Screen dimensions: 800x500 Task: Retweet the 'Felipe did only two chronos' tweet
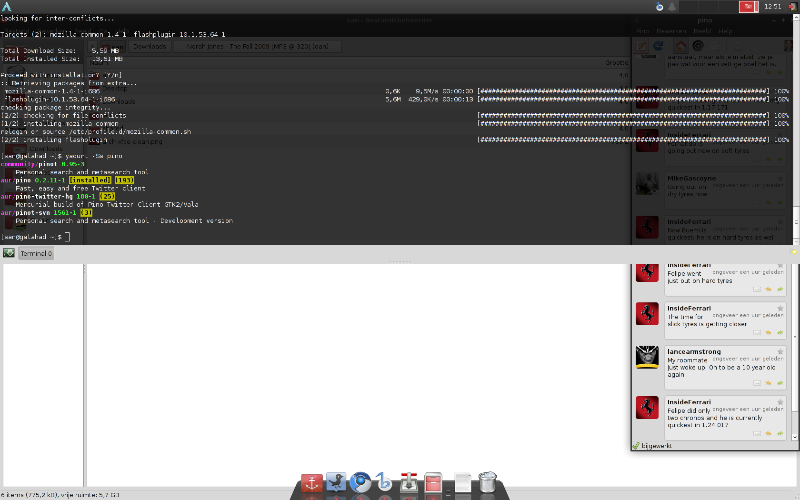(780, 433)
